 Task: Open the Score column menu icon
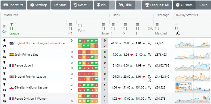point(103,24)
